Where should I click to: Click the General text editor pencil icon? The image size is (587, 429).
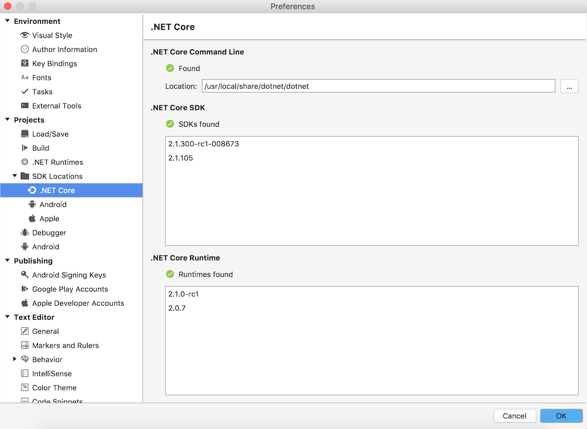[x=25, y=331]
